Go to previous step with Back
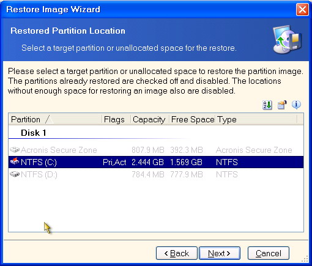312x266 pixels. click(177, 253)
